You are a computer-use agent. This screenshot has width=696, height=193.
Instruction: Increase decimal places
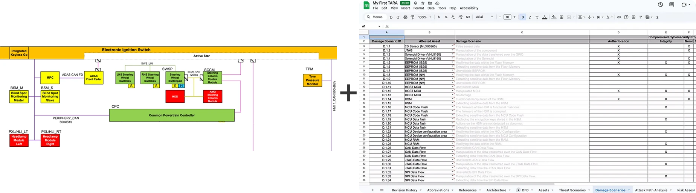tap(460, 17)
